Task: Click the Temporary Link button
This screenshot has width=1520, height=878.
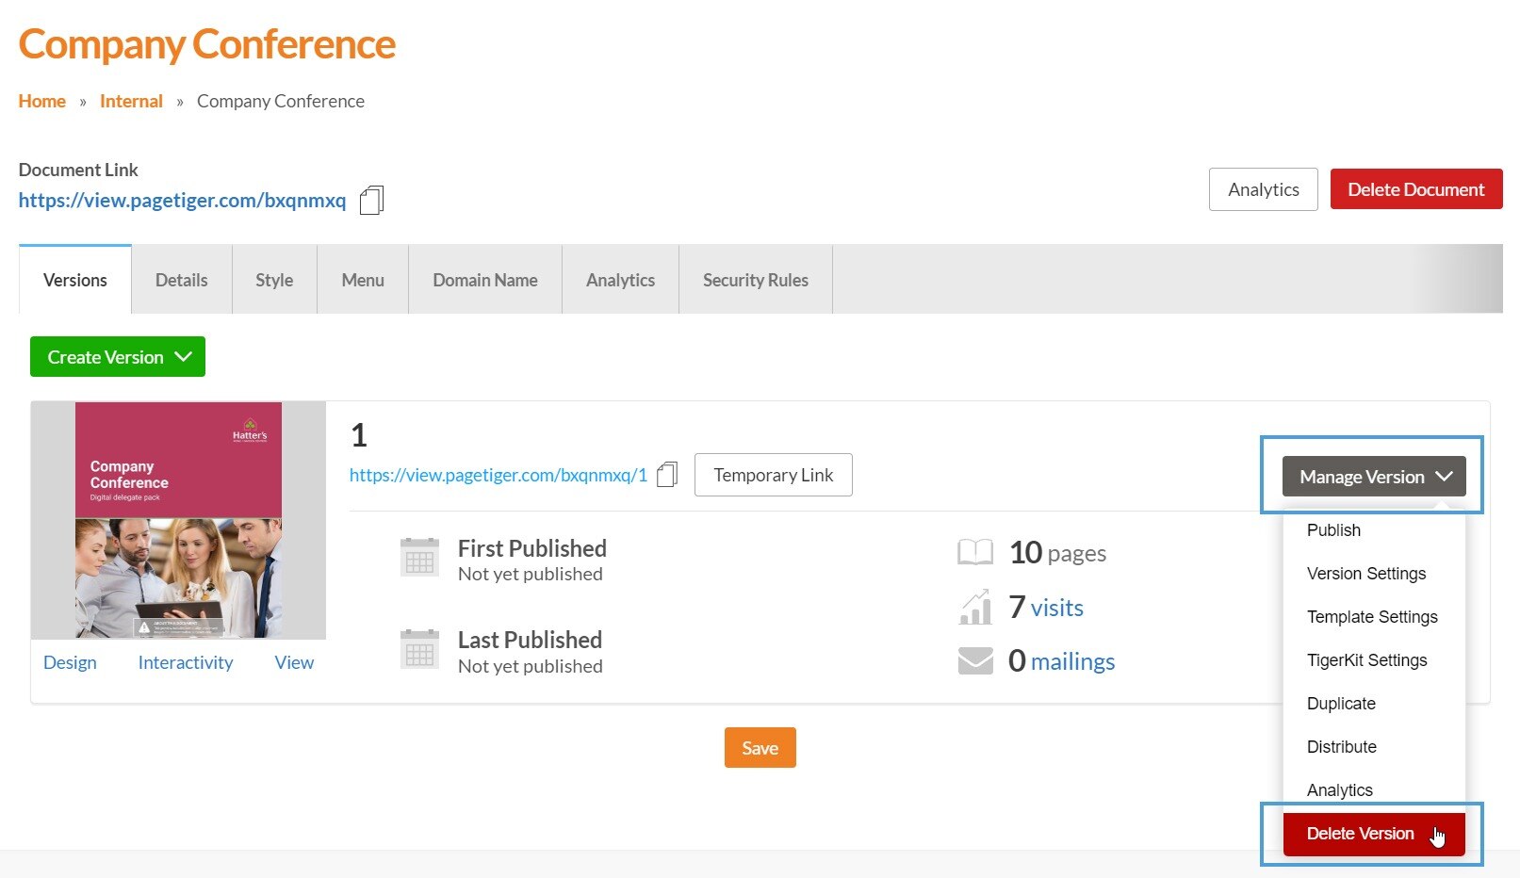Action: [x=773, y=475]
